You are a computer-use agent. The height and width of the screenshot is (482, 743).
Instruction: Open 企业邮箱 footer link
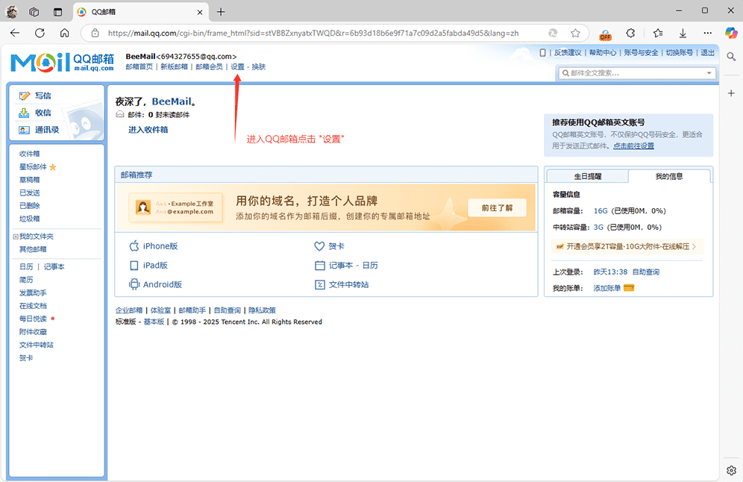[129, 310]
